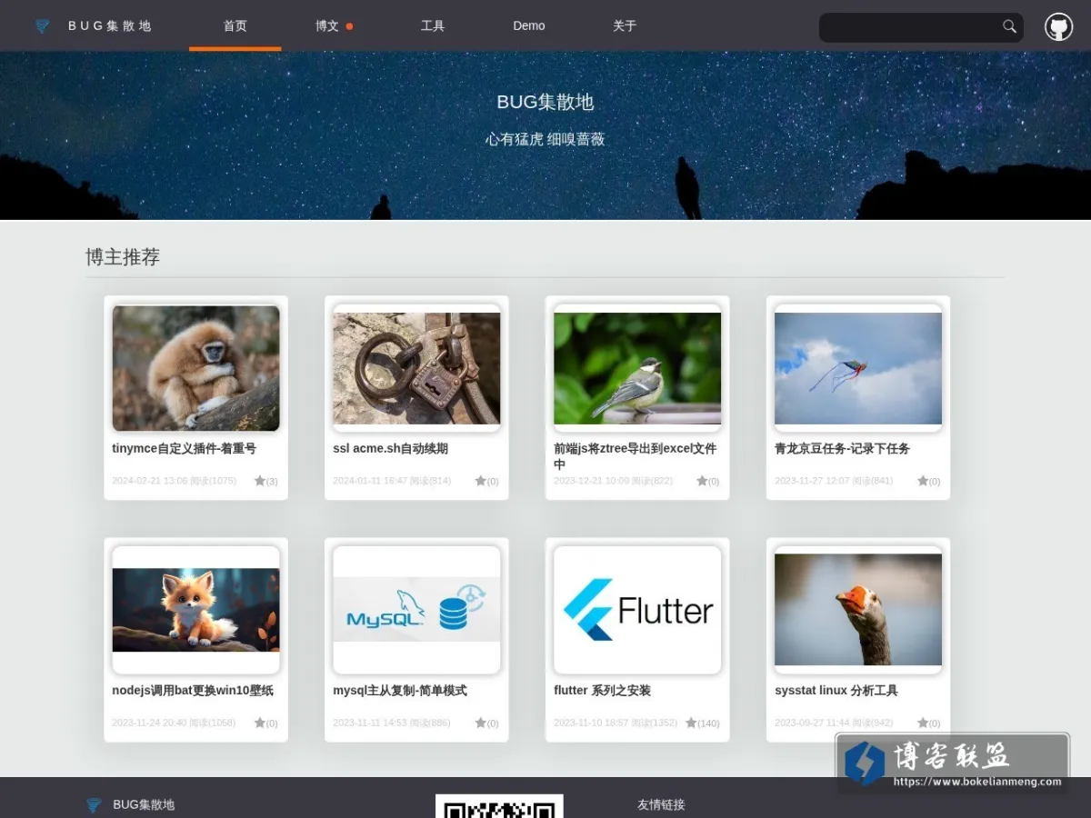This screenshot has height=818, width=1091.
Task: Click the 友情链接 footer heading
Action: [x=661, y=804]
